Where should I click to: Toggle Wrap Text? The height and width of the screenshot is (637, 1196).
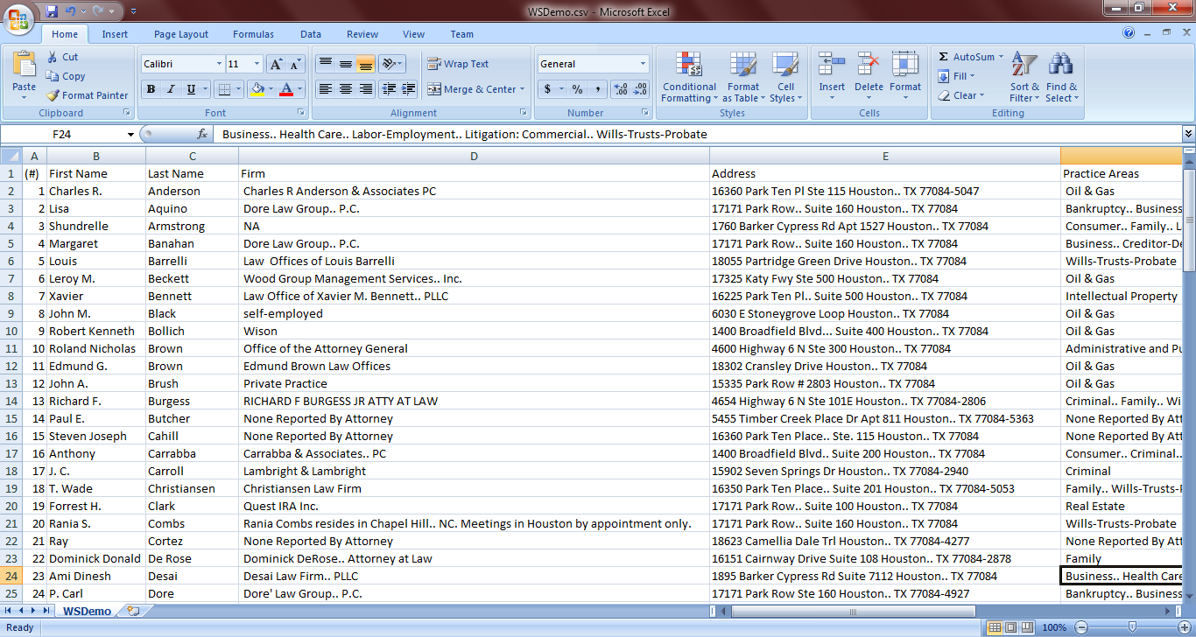click(x=458, y=64)
